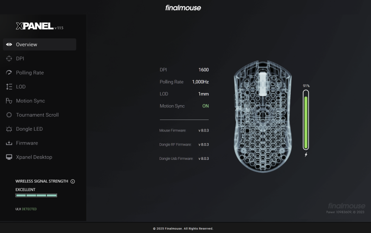Click the WIRELESS SIGNAL STRENGTH label
Image resolution: width=371 pixels, height=233 pixels.
point(42,181)
